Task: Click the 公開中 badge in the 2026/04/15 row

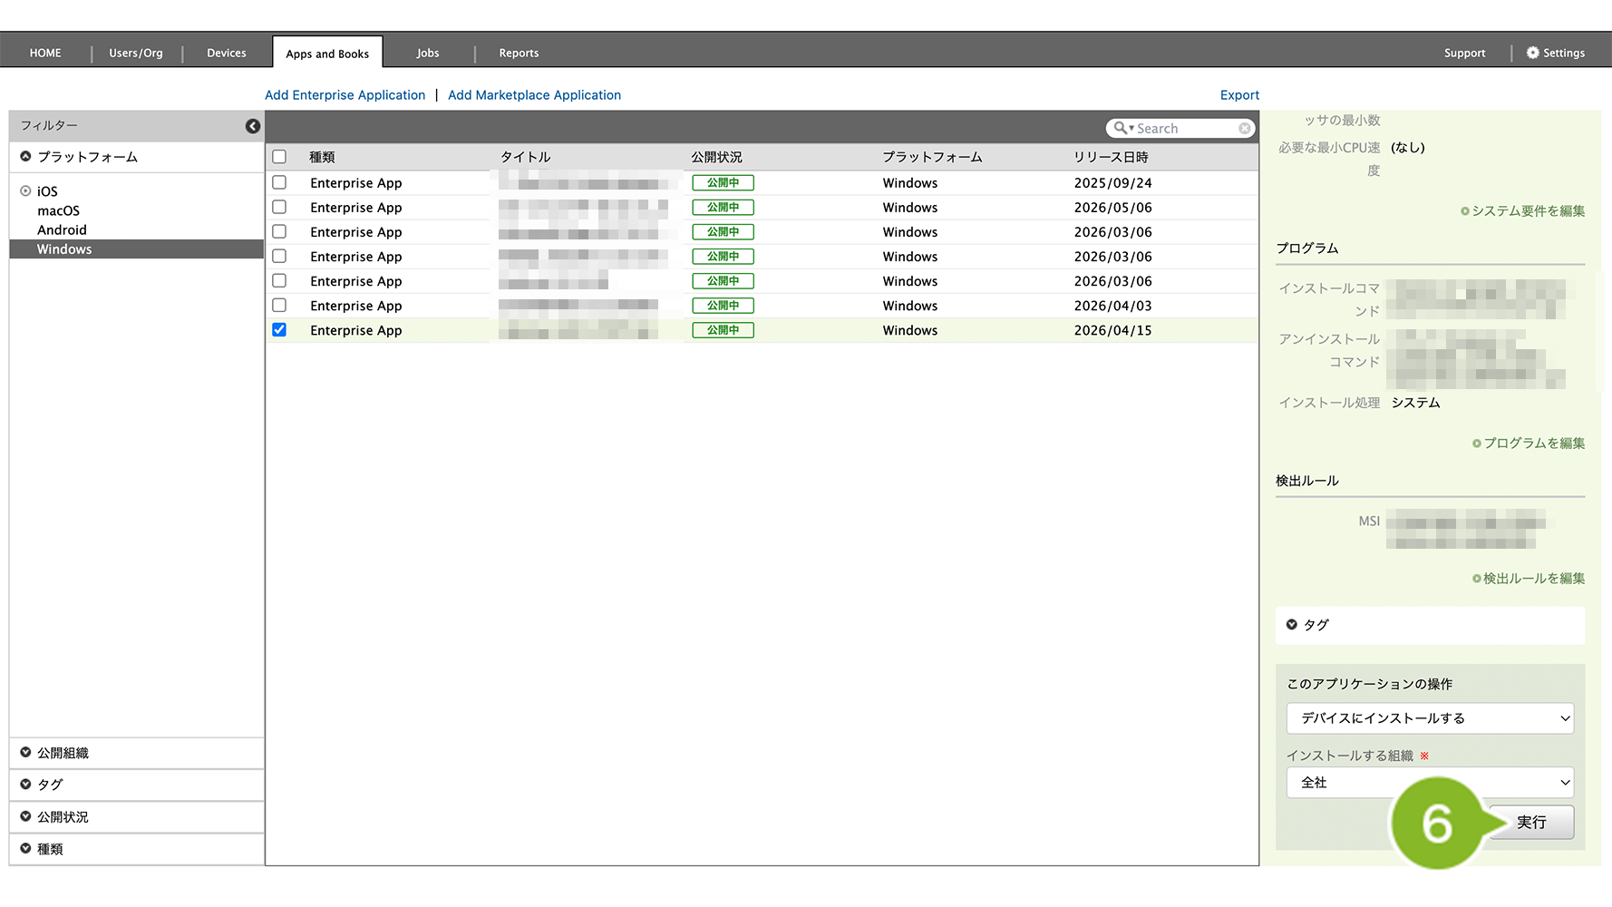Action: point(723,329)
